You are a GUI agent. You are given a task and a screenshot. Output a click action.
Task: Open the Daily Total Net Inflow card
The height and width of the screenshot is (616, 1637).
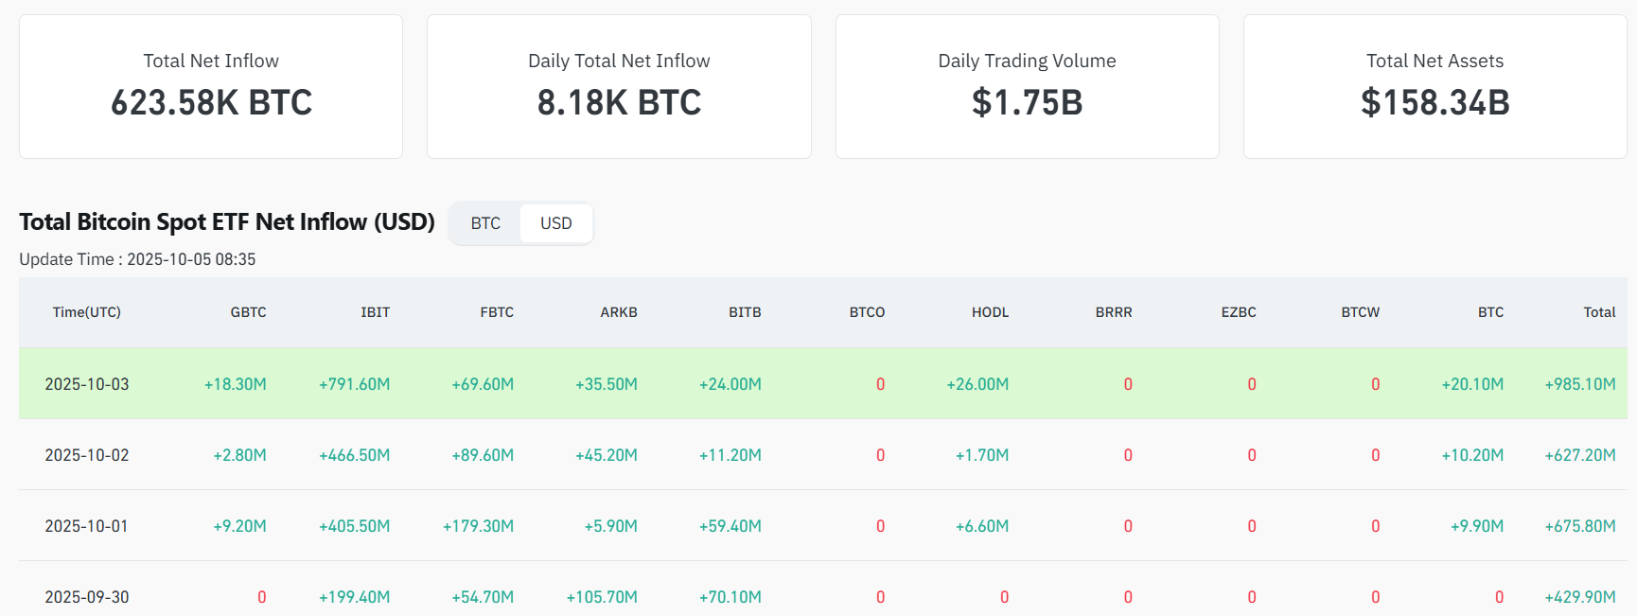[619, 86]
